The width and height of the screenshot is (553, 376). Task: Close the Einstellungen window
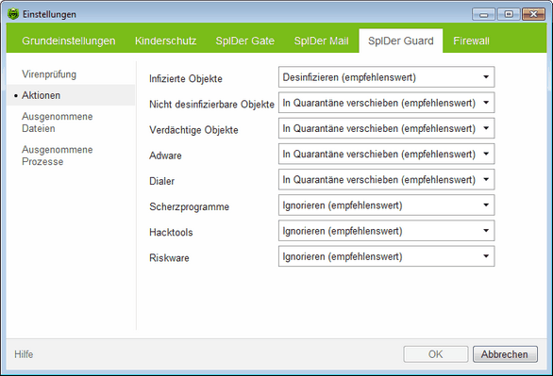[x=533, y=14]
